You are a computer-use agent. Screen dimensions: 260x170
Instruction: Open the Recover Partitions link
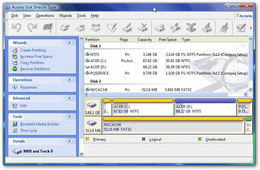(x=35, y=69)
